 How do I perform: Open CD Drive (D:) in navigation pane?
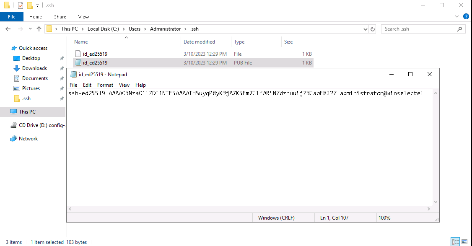(42, 125)
